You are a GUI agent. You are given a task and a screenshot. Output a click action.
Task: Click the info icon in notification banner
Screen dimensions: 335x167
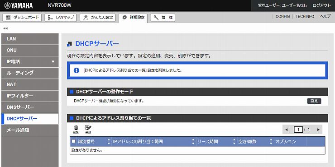click(x=76, y=70)
